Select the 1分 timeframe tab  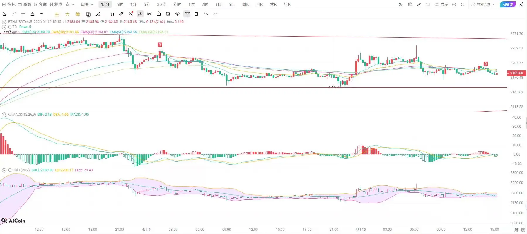click(133, 4)
